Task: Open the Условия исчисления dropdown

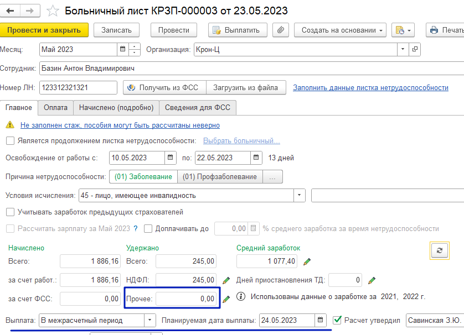Action: tap(300, 195)
